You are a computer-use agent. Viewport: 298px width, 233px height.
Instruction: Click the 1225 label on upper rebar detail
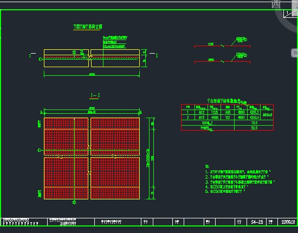tap(211, 44)
